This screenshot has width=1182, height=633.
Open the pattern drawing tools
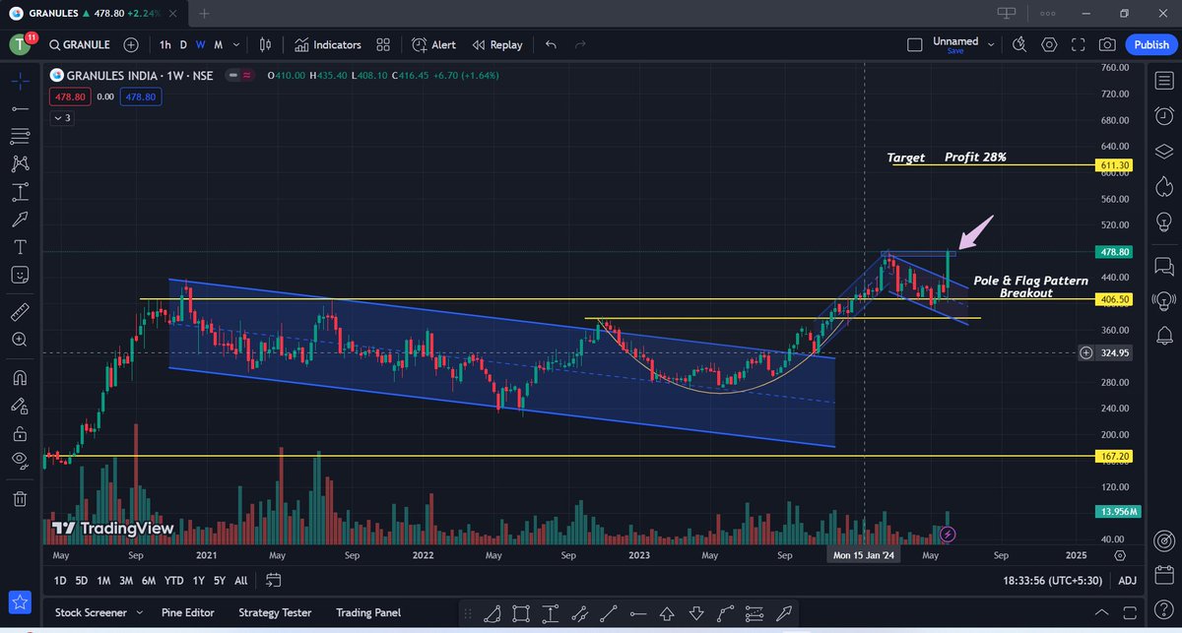tap(20, 163)
